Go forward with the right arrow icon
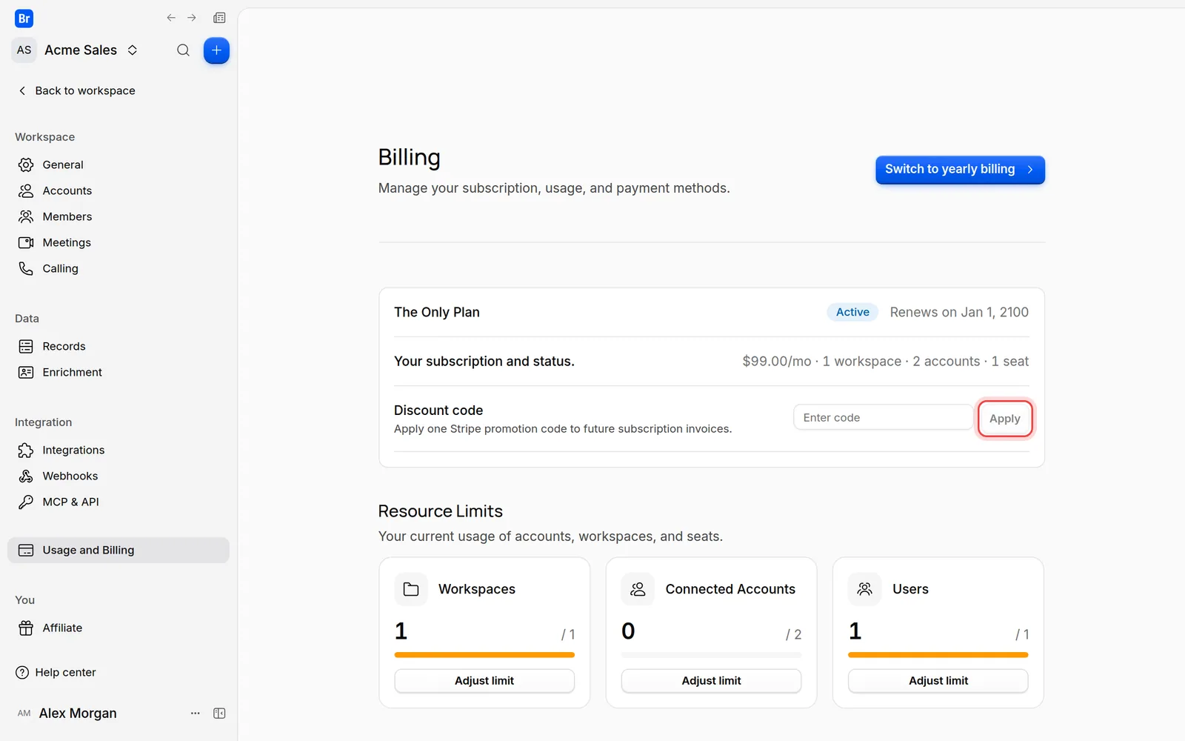Viewport: 1185px width, 741px height. coord(192,18)
